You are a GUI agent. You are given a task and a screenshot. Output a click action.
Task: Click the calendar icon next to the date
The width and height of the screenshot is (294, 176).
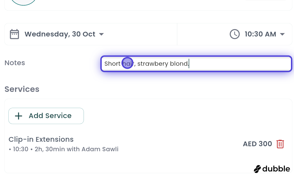pyautogui.click(x=14, y=34)
